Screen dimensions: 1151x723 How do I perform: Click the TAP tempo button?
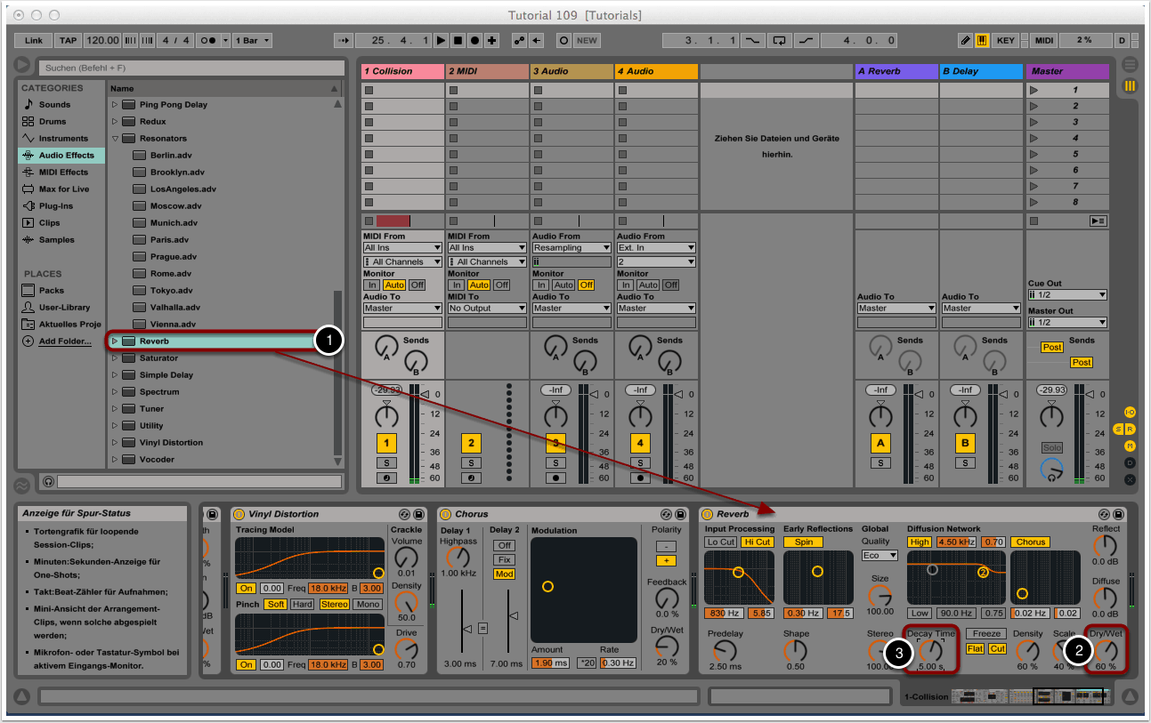point(69,41)
